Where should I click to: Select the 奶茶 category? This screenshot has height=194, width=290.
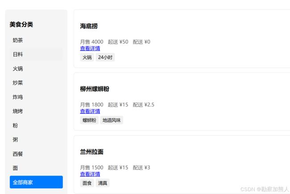coord(36,40)
